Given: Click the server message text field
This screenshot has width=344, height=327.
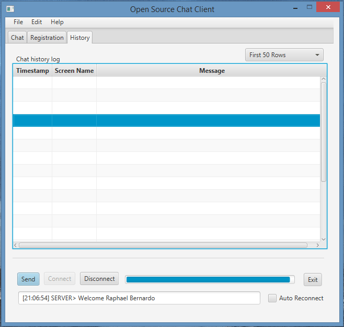Looking at the screenshot, I should (x=139, y=298).
